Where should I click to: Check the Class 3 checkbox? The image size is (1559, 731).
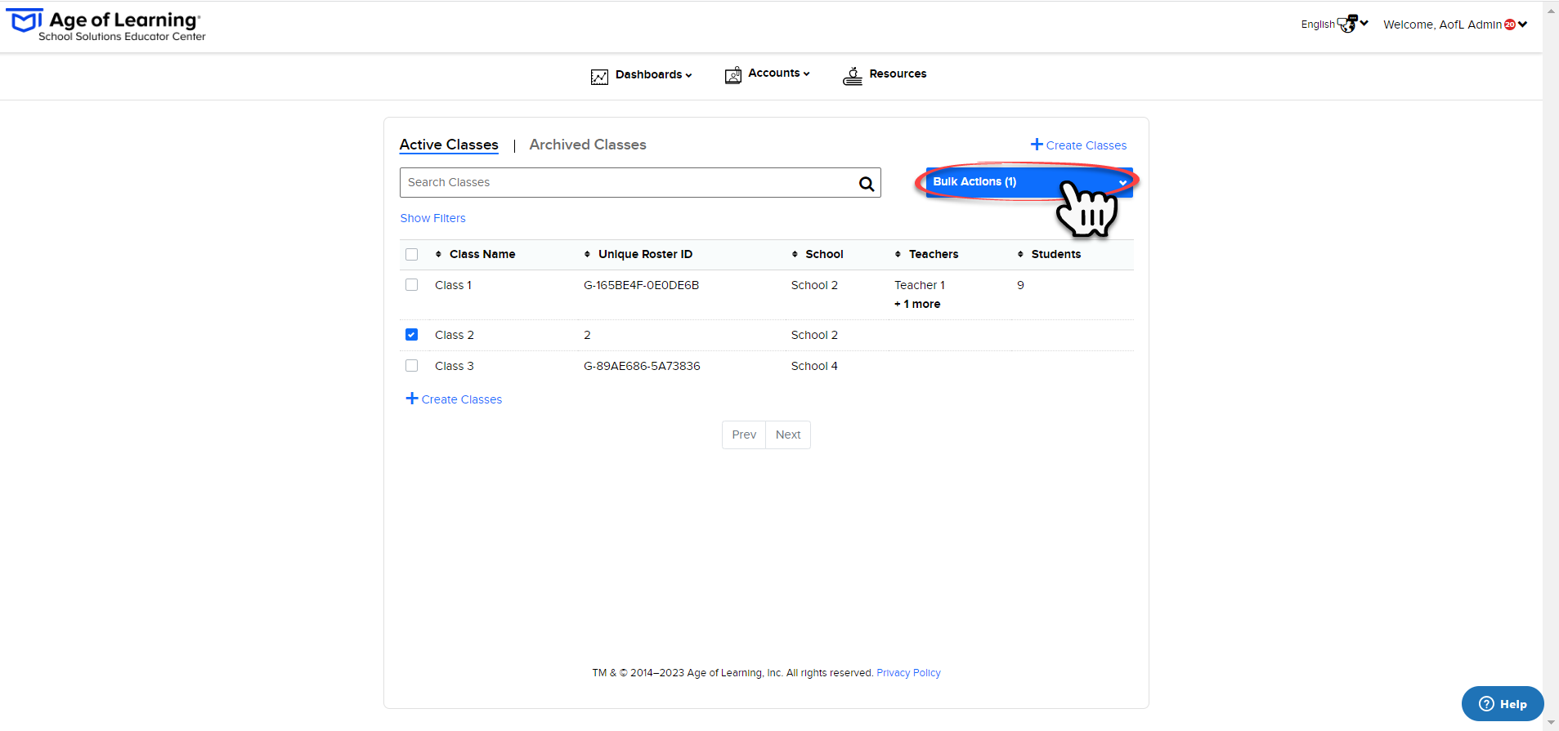pyautogui.click(x=412, y=366)
